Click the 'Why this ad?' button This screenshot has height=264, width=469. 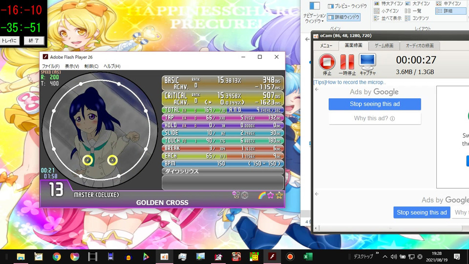pos(375,118)
